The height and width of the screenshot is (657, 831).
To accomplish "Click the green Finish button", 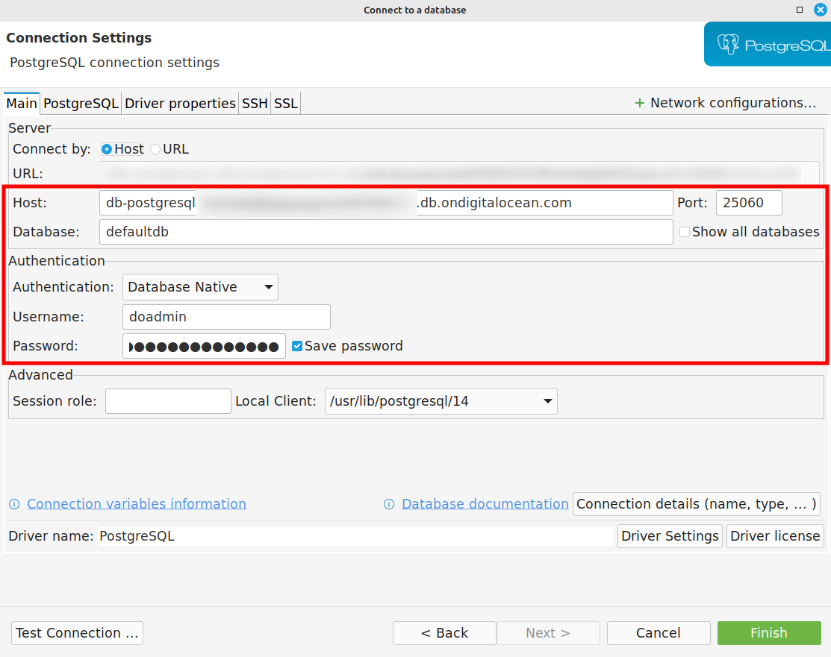I will coord(768,633).
